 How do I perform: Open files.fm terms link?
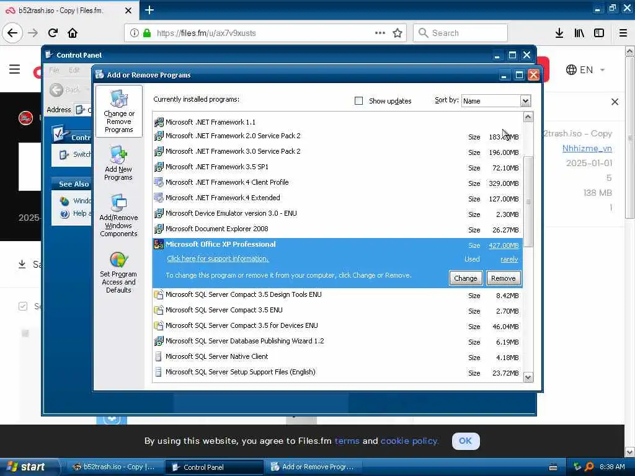pos(347,441)
